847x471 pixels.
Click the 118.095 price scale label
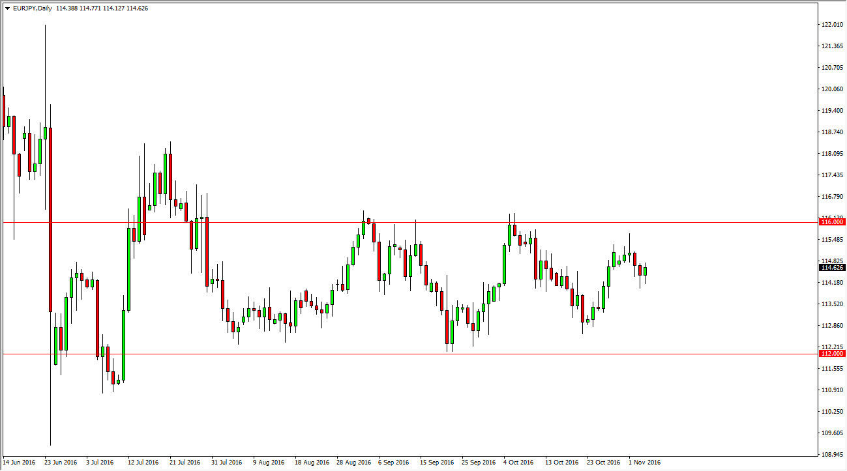(831, 154)
